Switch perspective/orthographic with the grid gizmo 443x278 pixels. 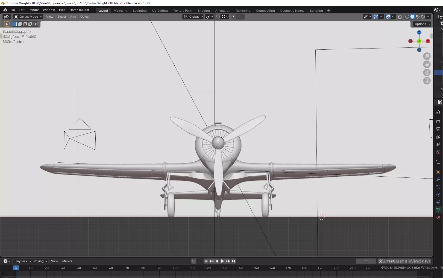tap(427, 81)
